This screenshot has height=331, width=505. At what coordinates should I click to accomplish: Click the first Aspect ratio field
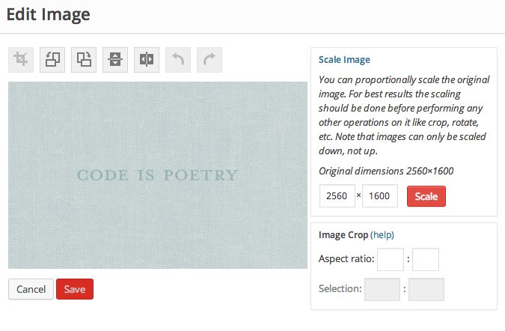click(x=391, y=260)
